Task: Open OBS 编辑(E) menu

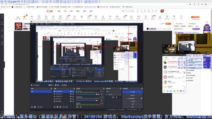Action: (37, 24)
